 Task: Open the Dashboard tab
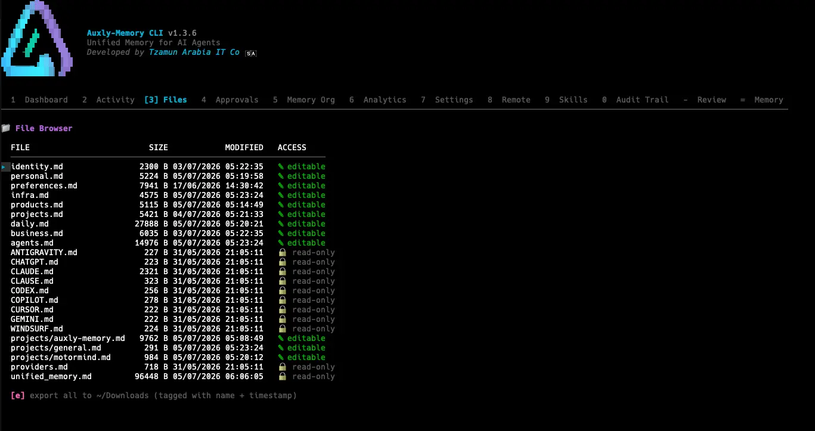(39, 100)
